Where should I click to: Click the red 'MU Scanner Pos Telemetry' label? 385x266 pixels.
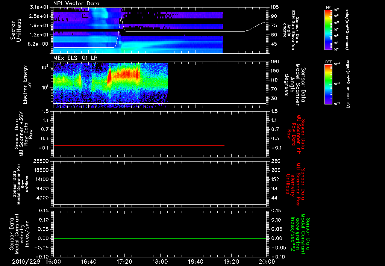(296, 184)
